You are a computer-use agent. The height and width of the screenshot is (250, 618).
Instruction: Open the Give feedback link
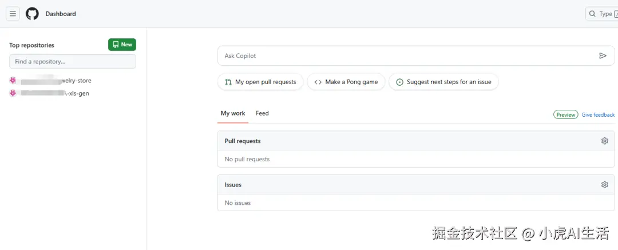598,115
